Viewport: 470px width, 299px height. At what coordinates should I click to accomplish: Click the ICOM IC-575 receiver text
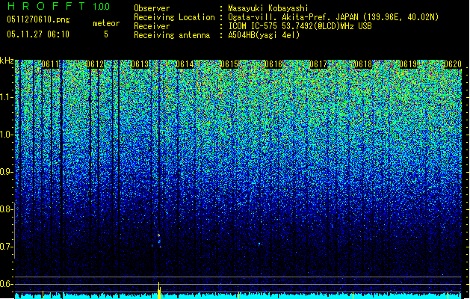click(x=300, y=26)
